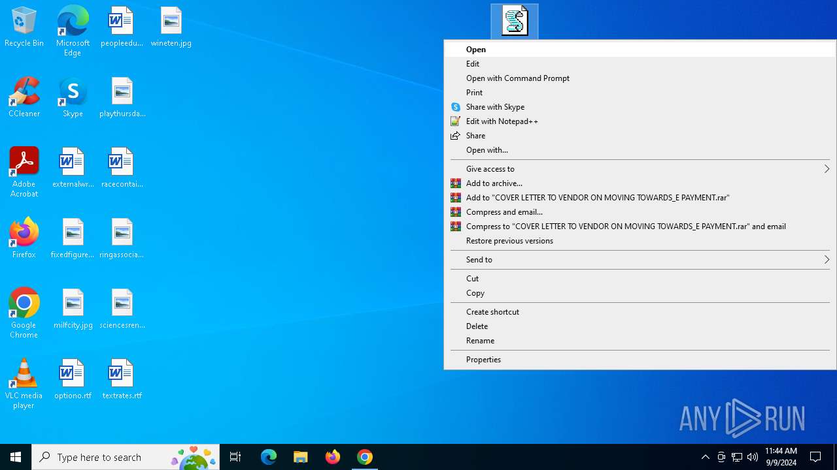Open the Recycle Bin desktop icon

[24, 27]
